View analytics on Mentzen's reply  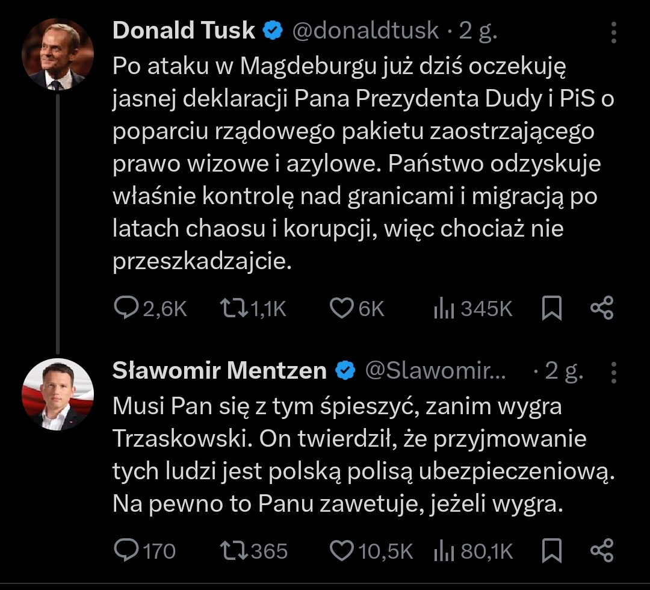[x=444, y=550]
